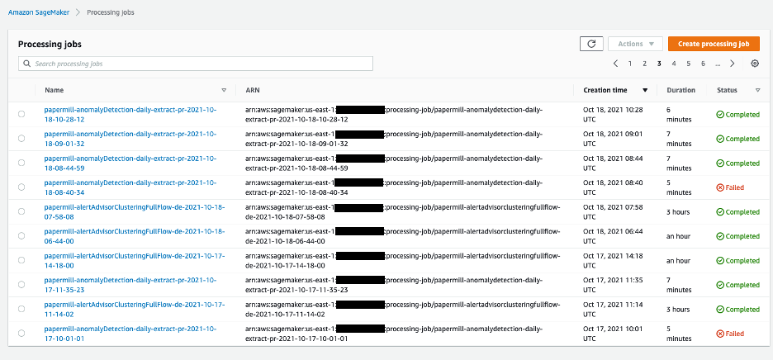Click 'an hour' duration for 06-44-00 job
The image size is (773, 360).
coord(678,236)
